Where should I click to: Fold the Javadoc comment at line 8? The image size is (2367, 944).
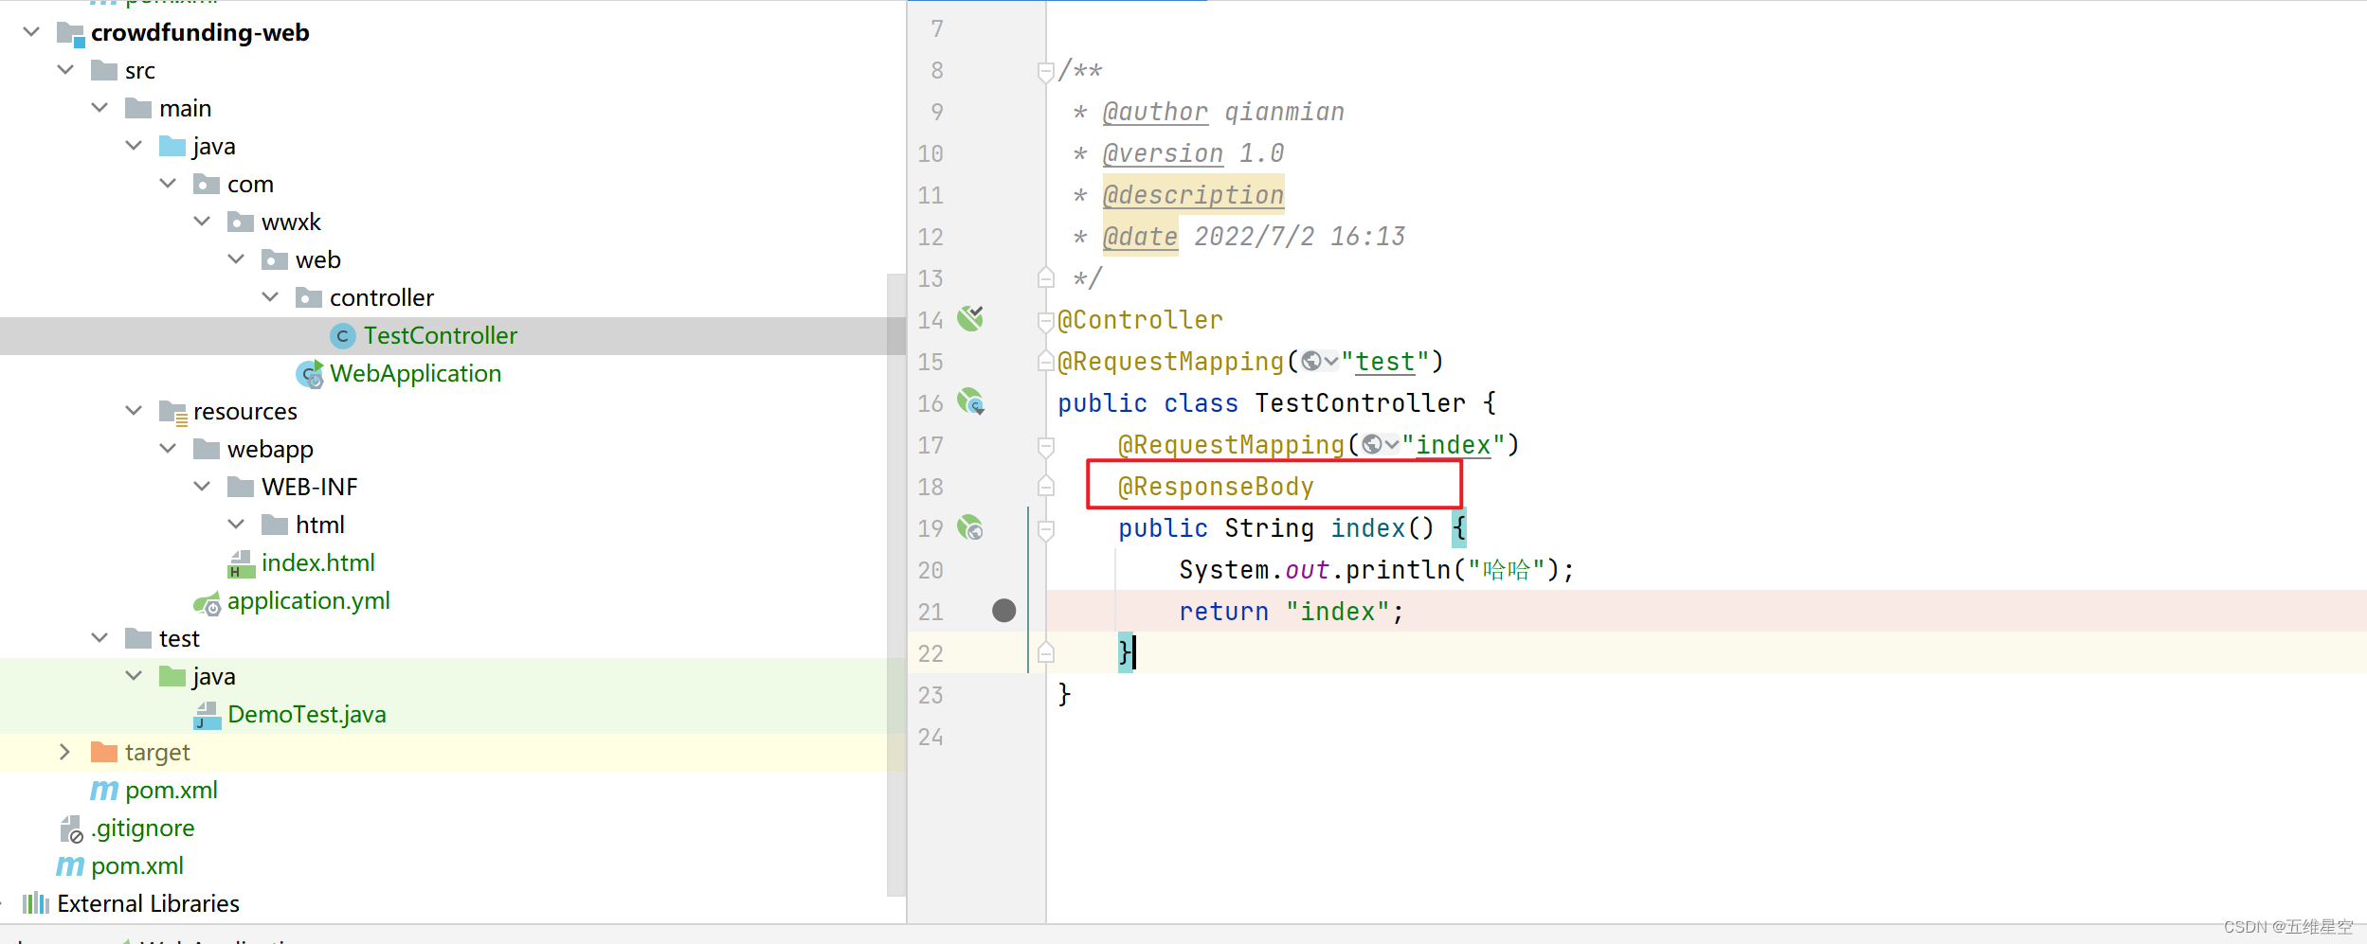point(1046,71)
